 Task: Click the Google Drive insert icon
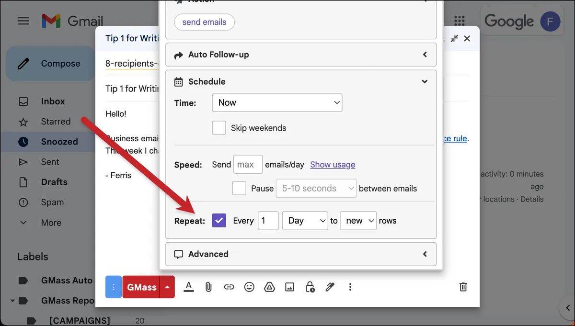269,287
